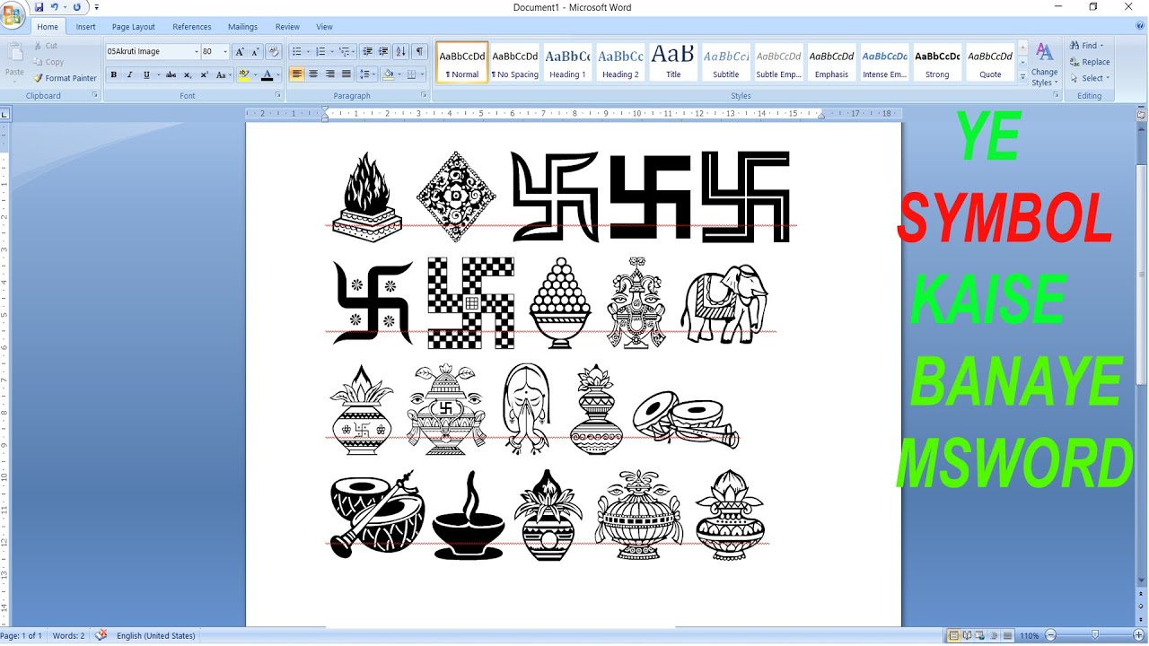
Task: Zoom in using the plus button
Action: (x=1138, y=635)
